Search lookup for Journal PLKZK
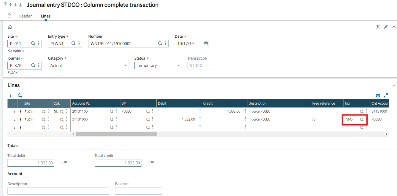 [x=33, y=65]
